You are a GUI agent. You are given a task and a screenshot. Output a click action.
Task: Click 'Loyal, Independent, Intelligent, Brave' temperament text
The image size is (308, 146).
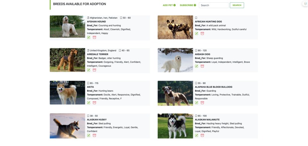[x=231, y=62]
